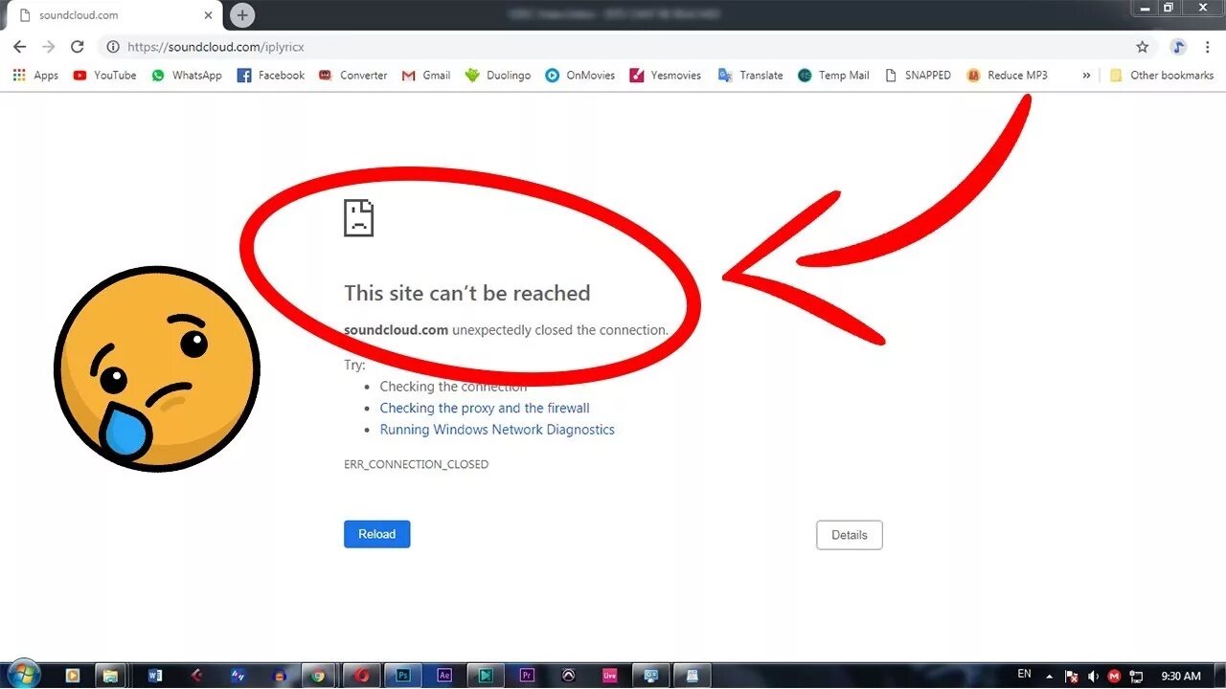Open Google Chrome in the taskbar
Image resolution: width=1226 pixels, height=689 pixels.
click(x=319, y=675)
